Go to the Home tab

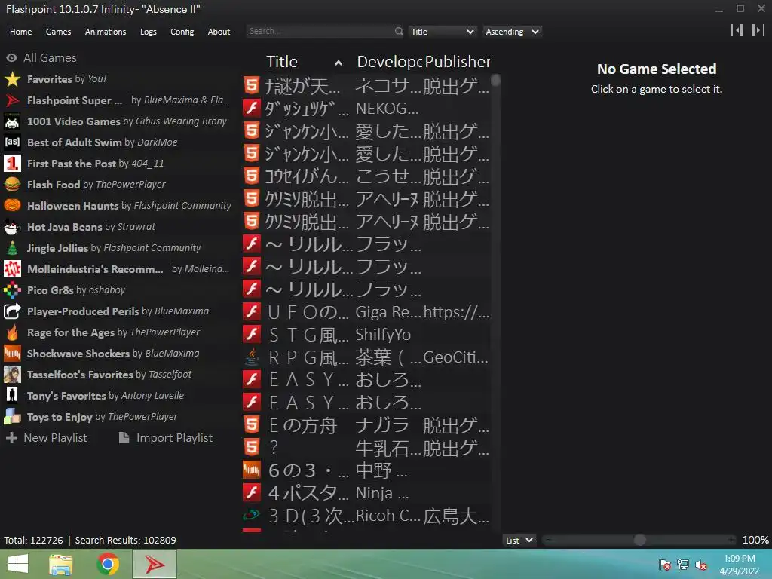click(x=20, y=32)
